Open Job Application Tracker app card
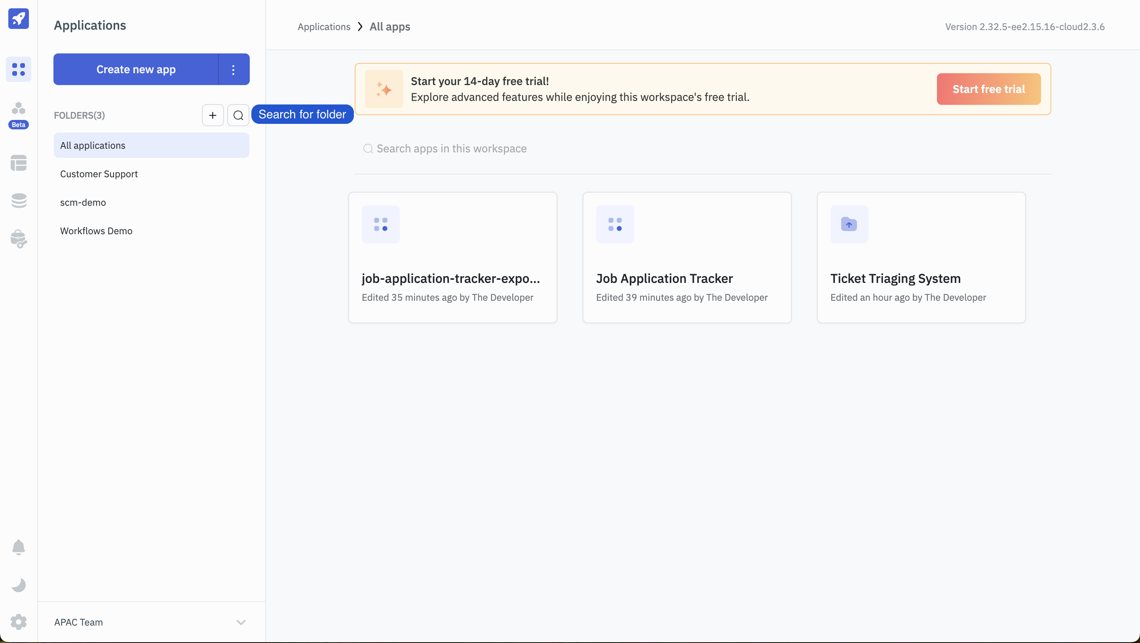Image resolution: width=1140 pixels, height=643 pixels. click(687, 258)
